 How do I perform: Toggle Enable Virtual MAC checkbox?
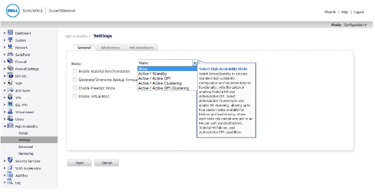(x=75, y=96)
